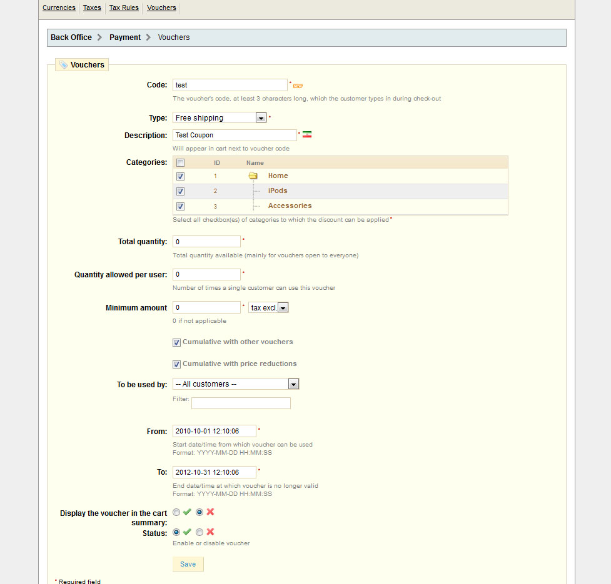Click the To date field
Image resolution: width=611 pixels, height=584 pixels.
pyautogui.click(x=215, y=472)
